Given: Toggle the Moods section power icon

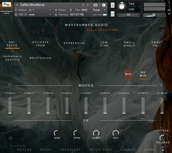Looking at the screenshot, I should (x=10, y=85).
